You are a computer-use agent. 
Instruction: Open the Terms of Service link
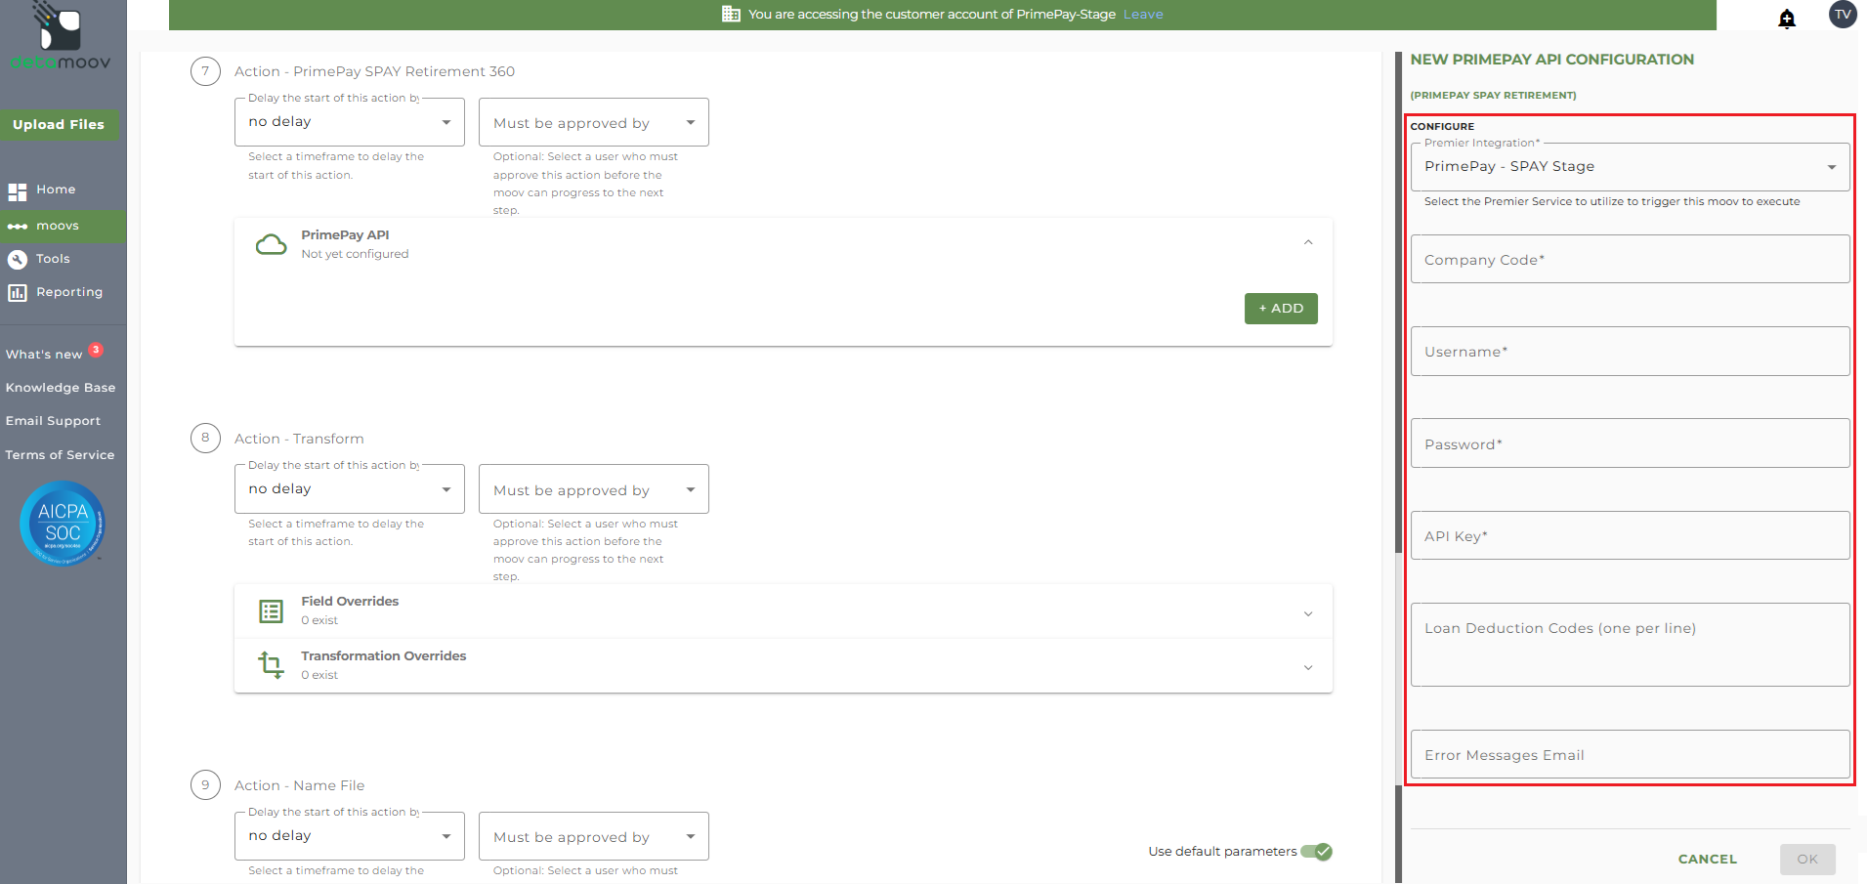point(60,455)
